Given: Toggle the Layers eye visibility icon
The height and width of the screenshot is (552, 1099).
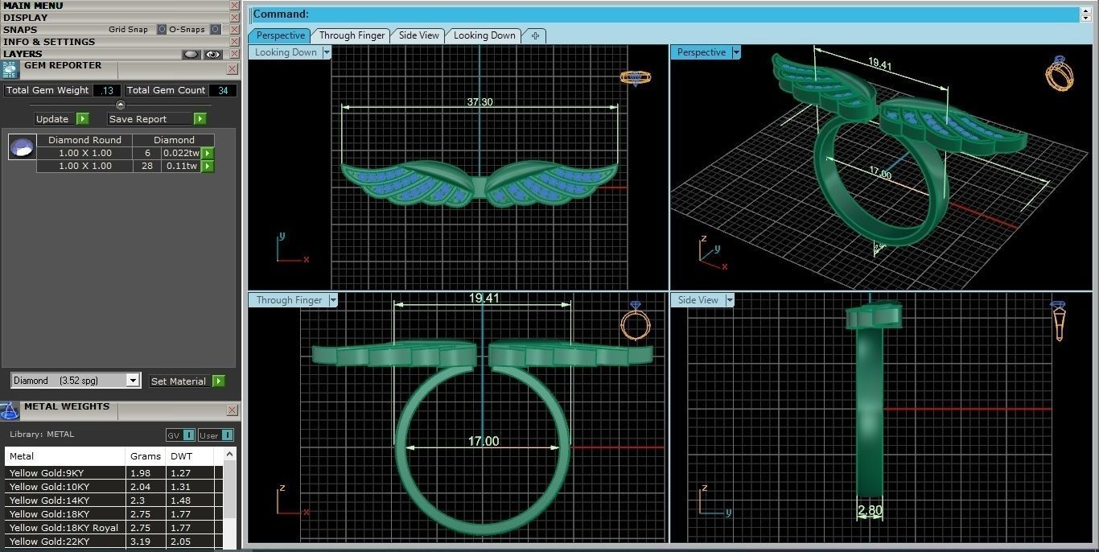Looking at the screenshot, I should [212, 55].
